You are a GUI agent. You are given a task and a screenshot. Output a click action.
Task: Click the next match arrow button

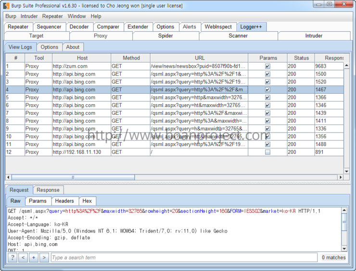(x=44, y=258)
